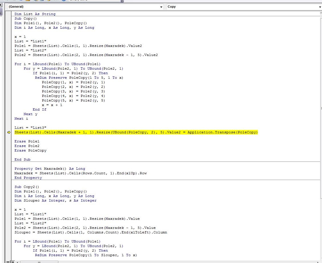Click the horizontal scrollbar left arrow
The image size is (322, 263).
point(18,262)
